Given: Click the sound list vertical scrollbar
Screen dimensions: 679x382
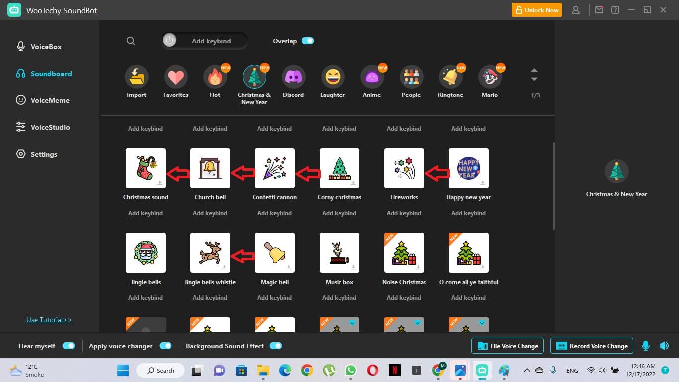Looking at the screenshot, I should (553, 187).
